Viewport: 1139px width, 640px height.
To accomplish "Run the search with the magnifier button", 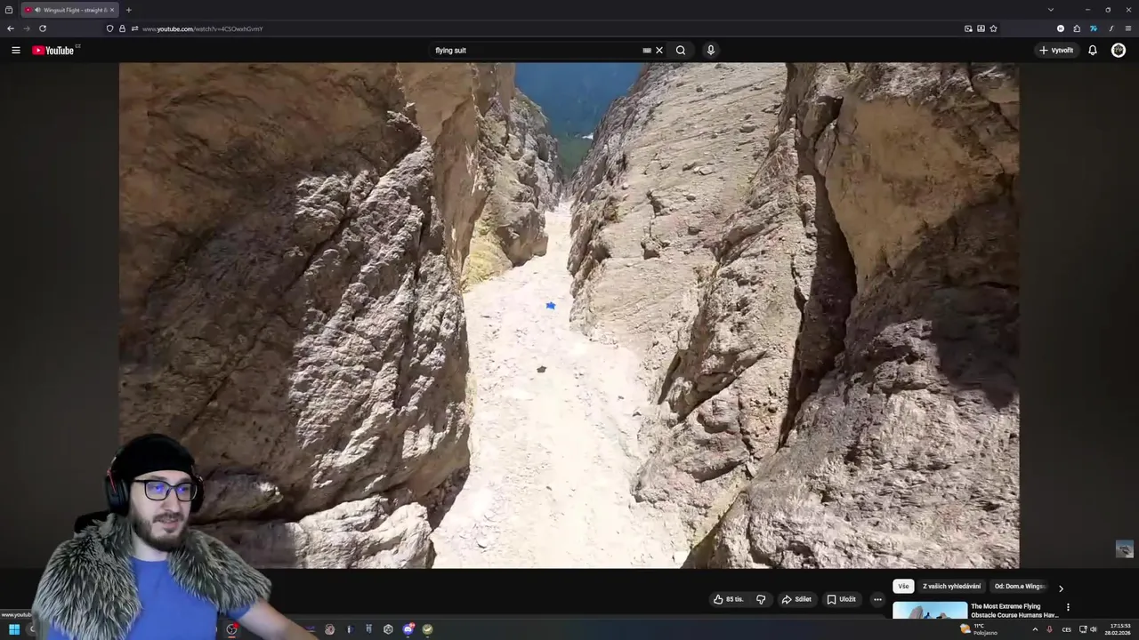I will pyautogui.click(x=681, y=51).
